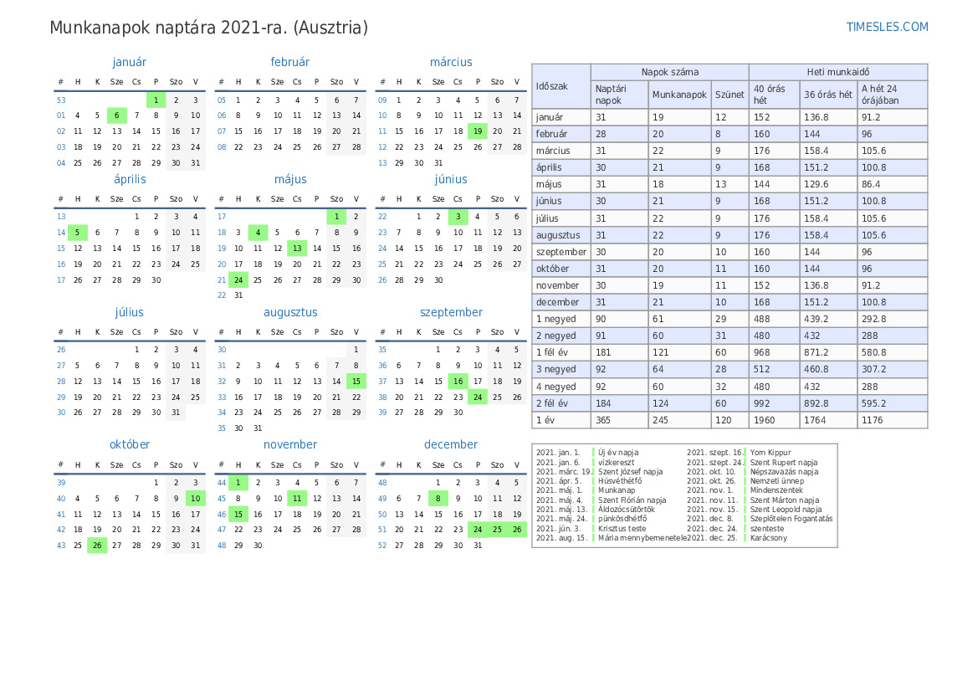This screenshot has height=692, width=978.
Task: Open the TIMESLES.COM link
Action: 887,27
